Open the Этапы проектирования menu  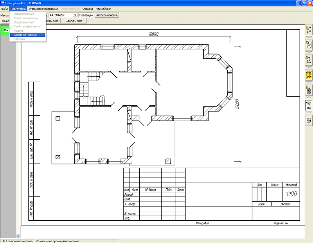pyautogui.click(x=43, y=9)
